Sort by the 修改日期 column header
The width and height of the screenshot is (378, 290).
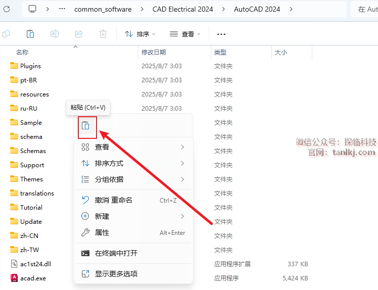(154, 52)
